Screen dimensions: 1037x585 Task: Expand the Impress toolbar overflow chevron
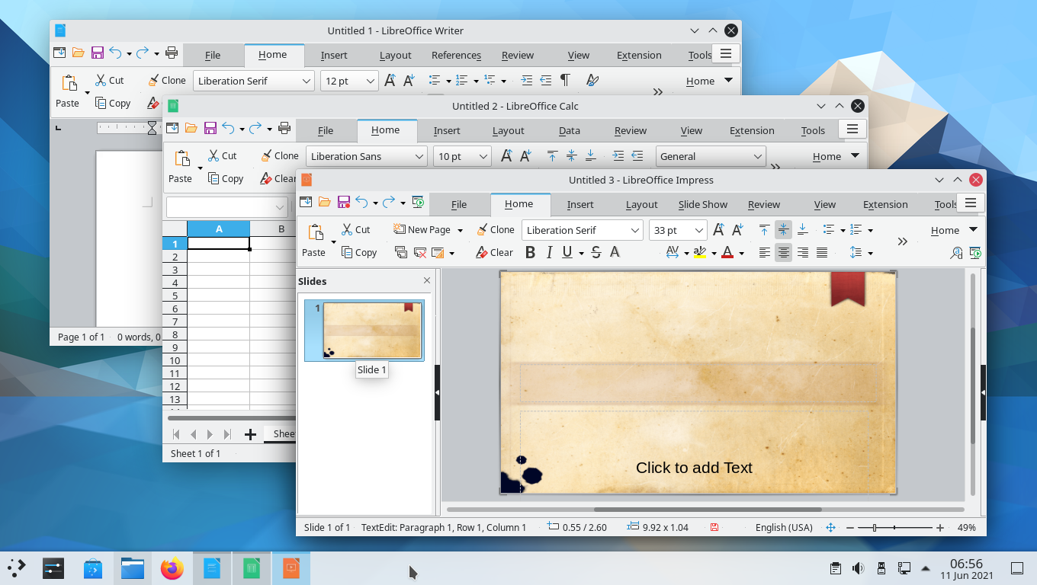[903, 241]
